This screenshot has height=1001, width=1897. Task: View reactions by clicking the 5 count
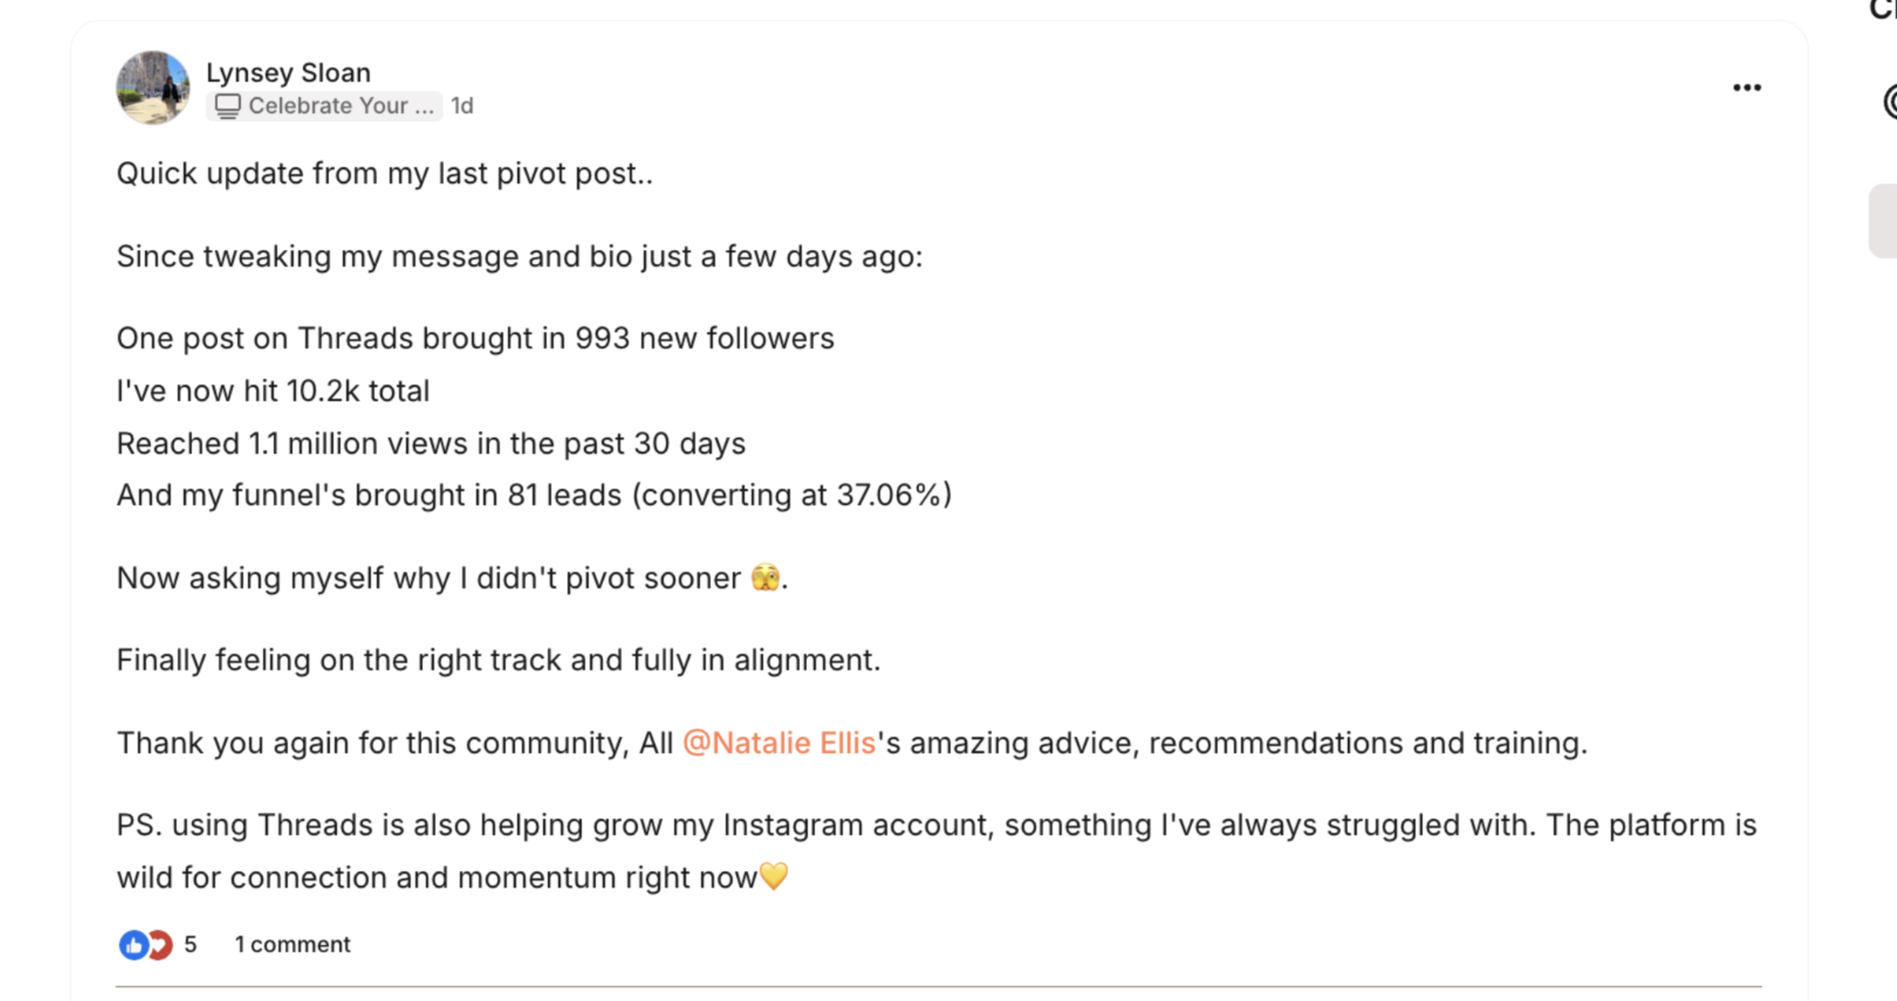click(x=189, y=944)
